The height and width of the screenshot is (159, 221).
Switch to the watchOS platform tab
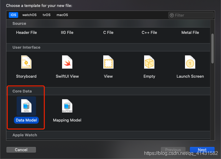(29, 15)
